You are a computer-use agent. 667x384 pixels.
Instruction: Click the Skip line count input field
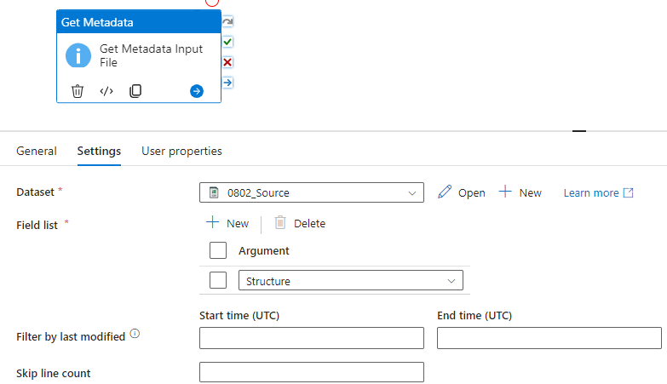point(312,372)
